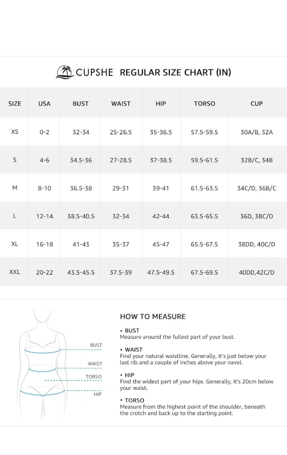Click the XS size row label

tap(14, 132)
